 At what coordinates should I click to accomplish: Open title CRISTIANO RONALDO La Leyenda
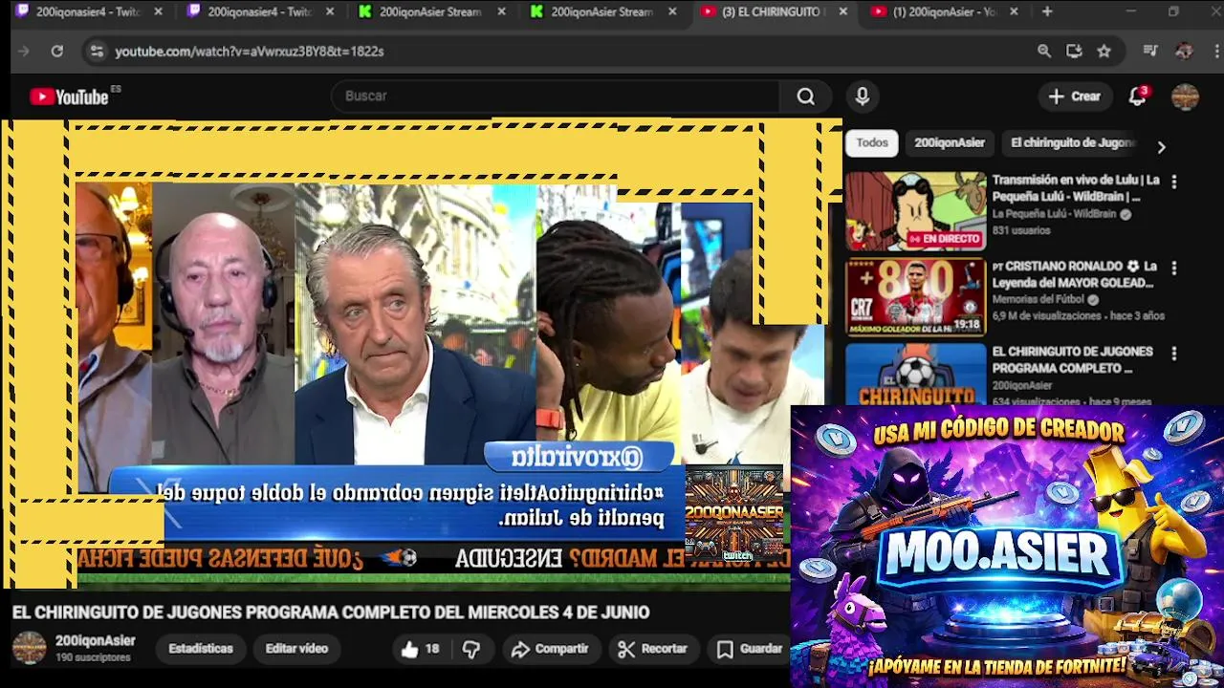click(x=1076, y=274)
